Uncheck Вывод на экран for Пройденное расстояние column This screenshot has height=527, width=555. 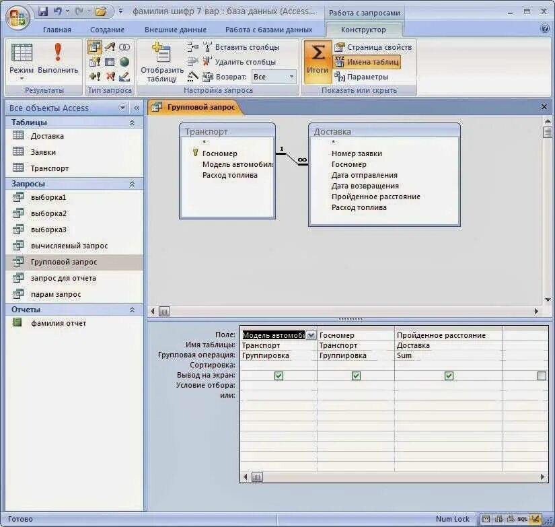click(x=449, y=376)
